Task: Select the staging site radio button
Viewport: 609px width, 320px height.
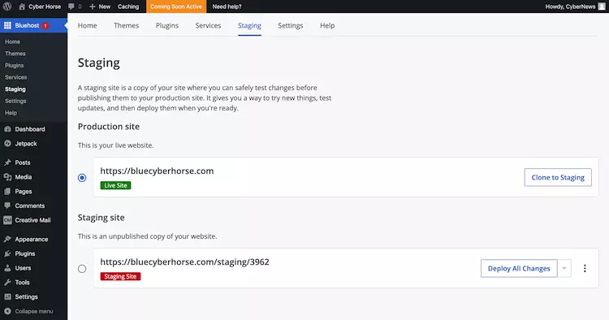Action: tap(82, 269)
